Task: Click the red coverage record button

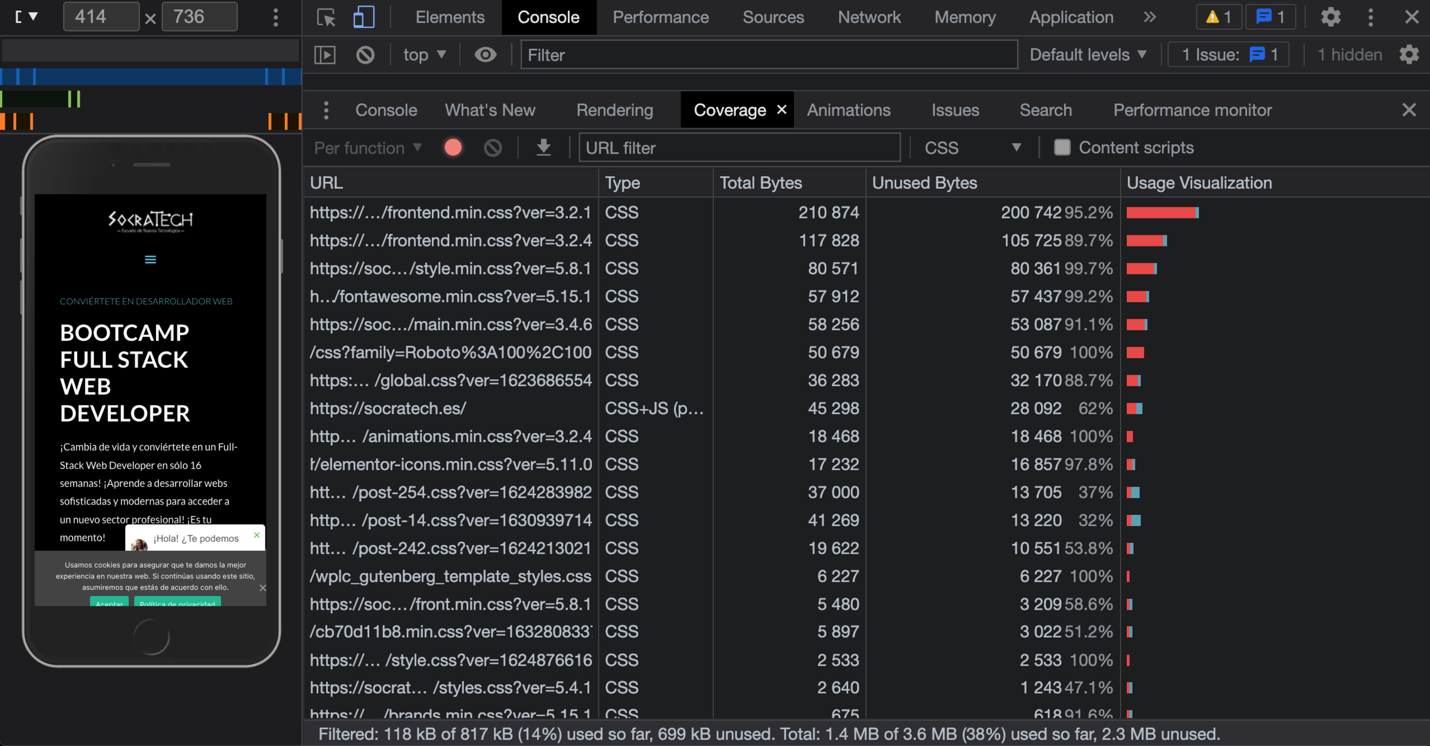Action: (453, 148)
